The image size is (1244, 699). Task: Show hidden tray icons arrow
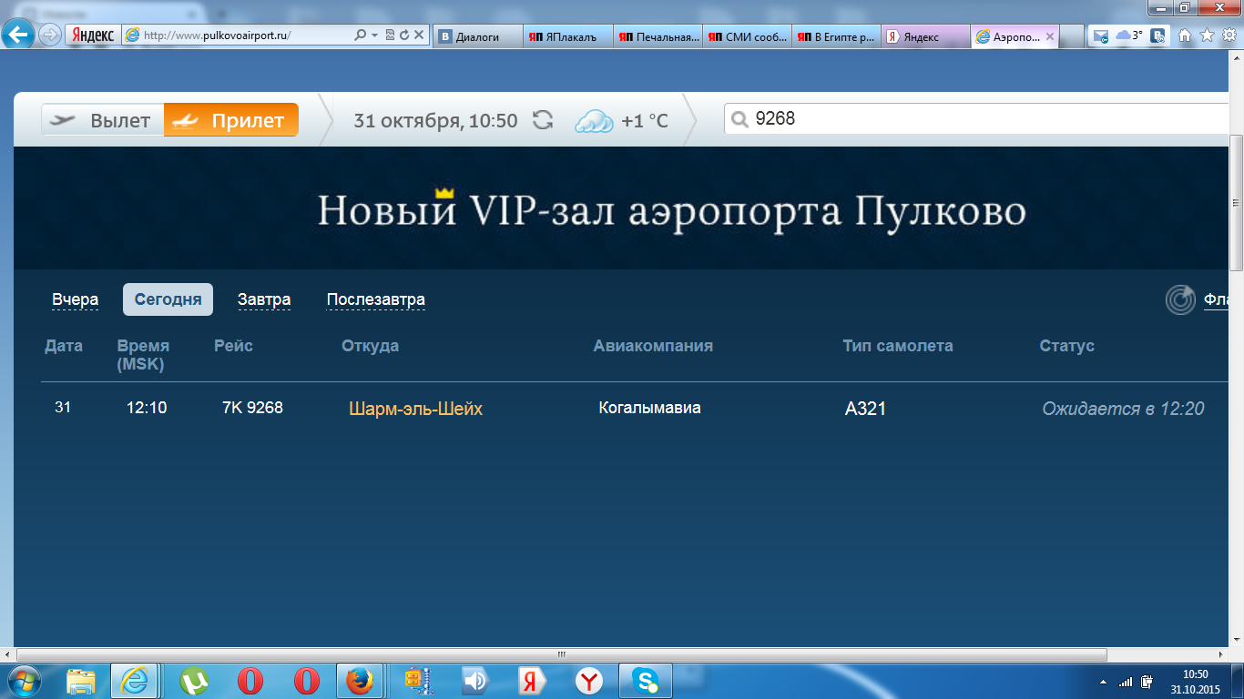pyautogui.click(x=1104, y=682)
